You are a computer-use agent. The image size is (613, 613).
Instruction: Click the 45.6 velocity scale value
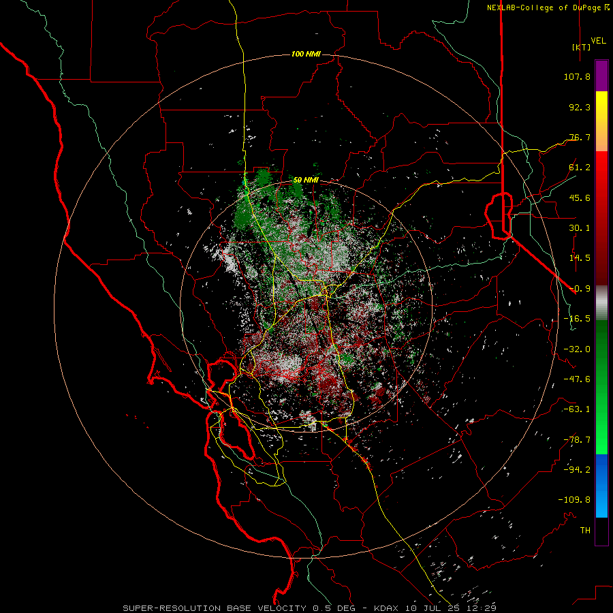(x=580, y=198)
